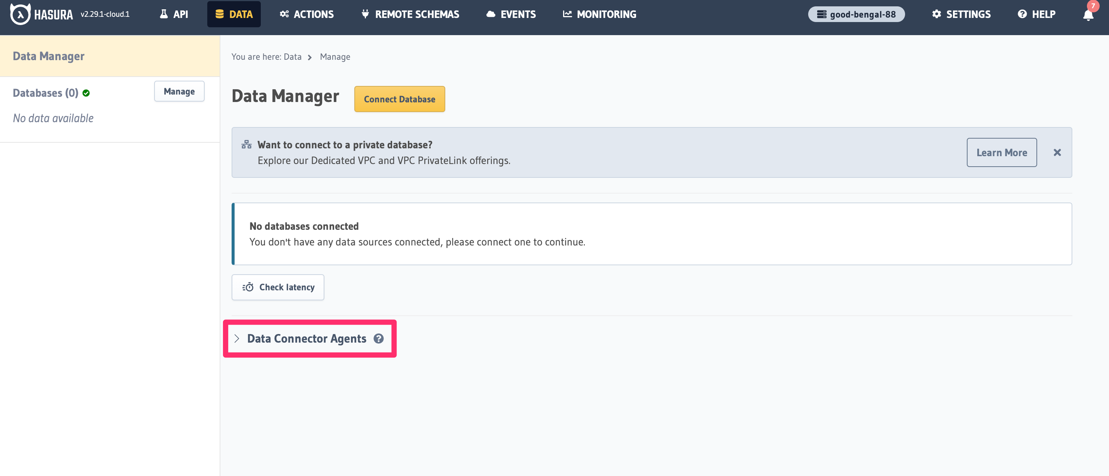
Task: Open the MONITORING tab
Action: tap(600, 14)
